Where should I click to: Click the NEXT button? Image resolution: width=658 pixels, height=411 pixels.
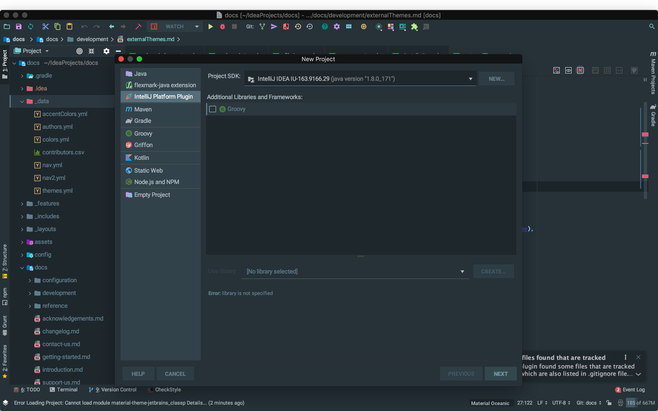click(x=500, y=374)
